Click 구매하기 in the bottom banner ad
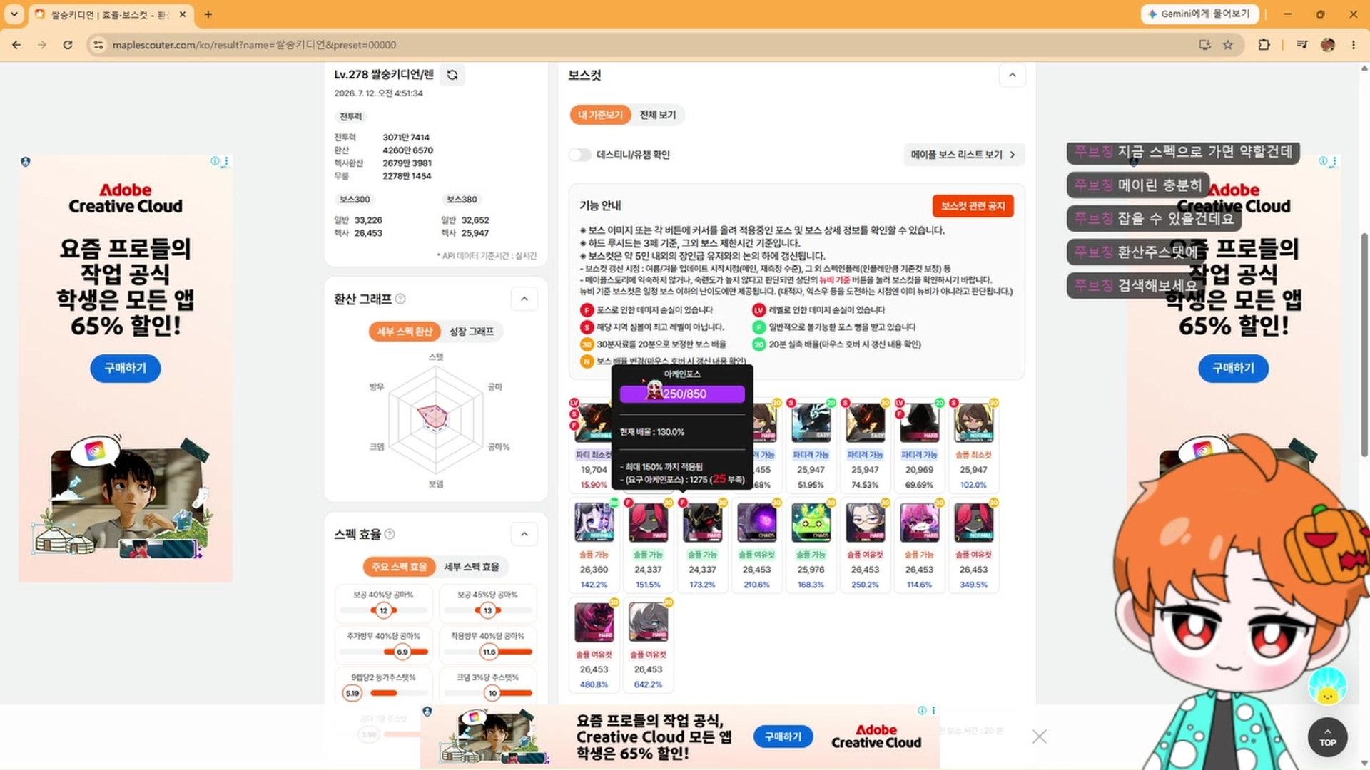Viewport: 1370px width, 770px height. [783, 736]
